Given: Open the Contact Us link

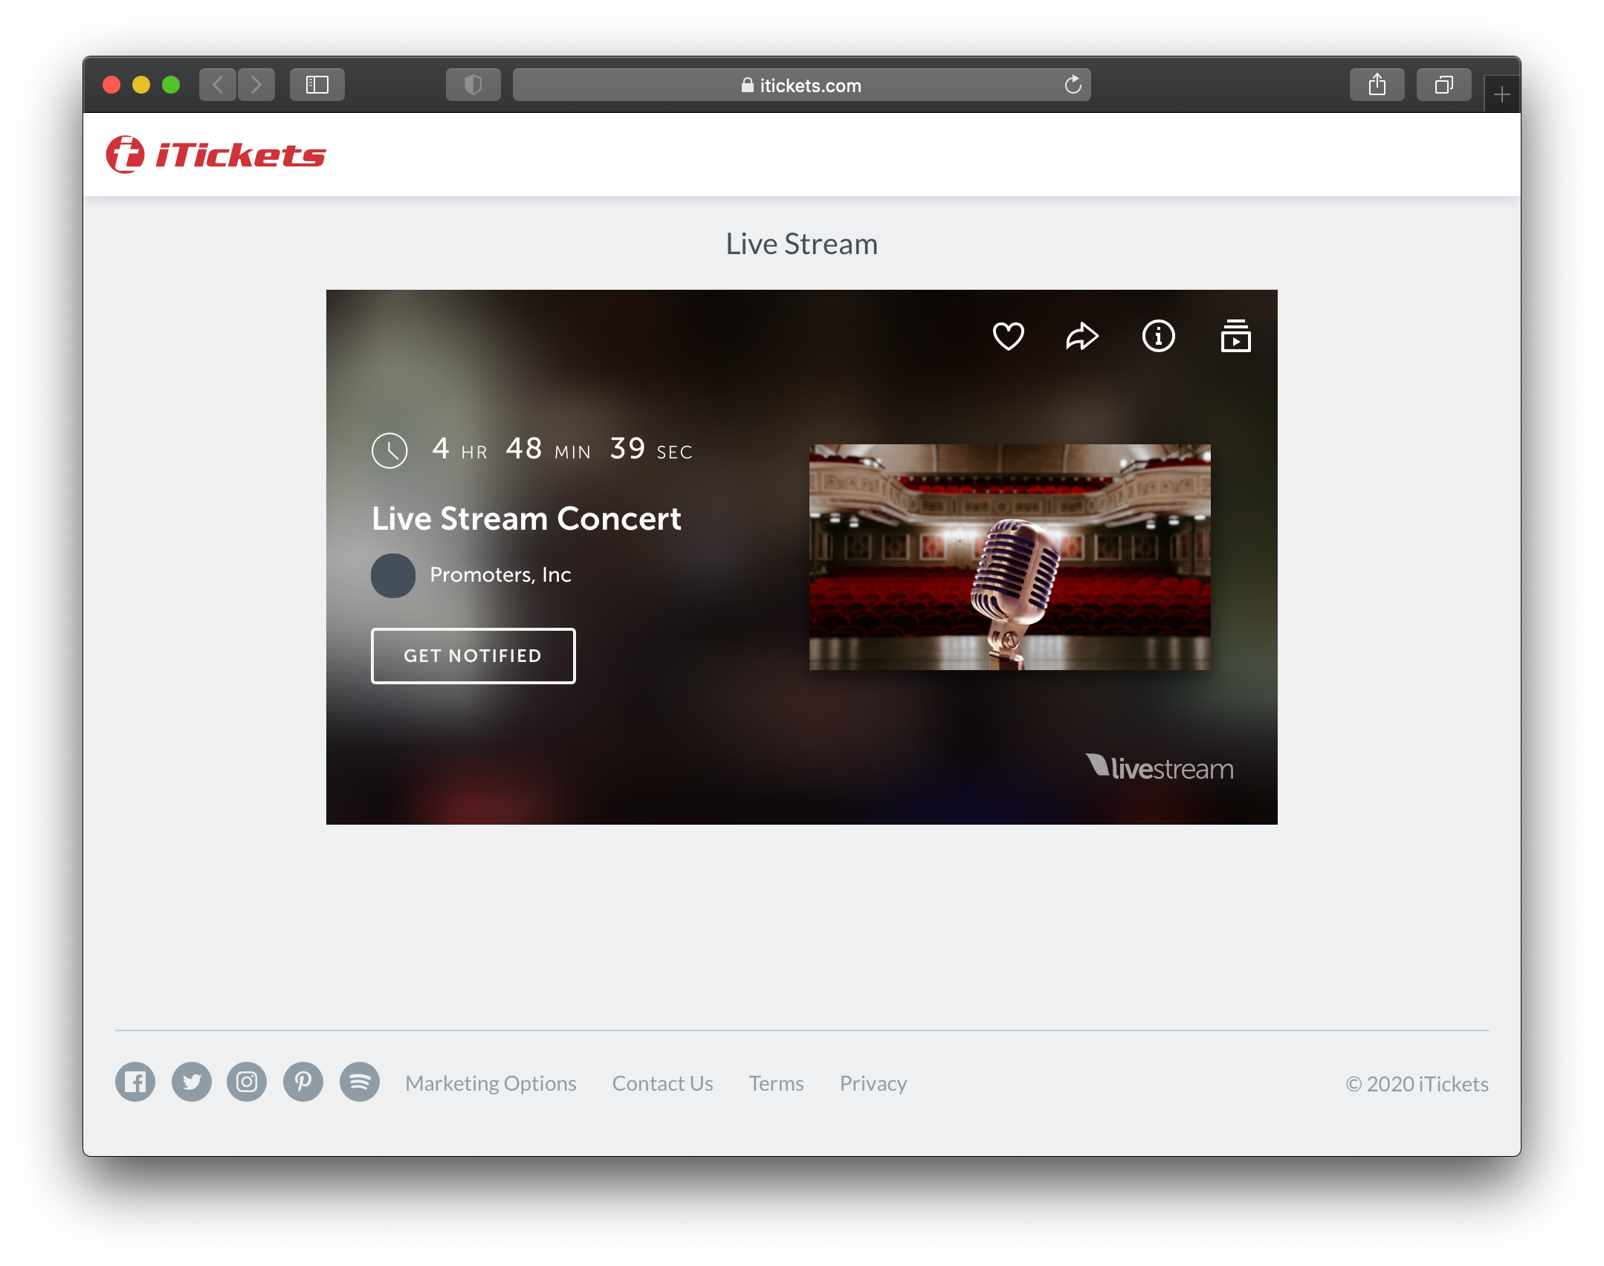Looking at the screenshot, I should [662, 1084].
